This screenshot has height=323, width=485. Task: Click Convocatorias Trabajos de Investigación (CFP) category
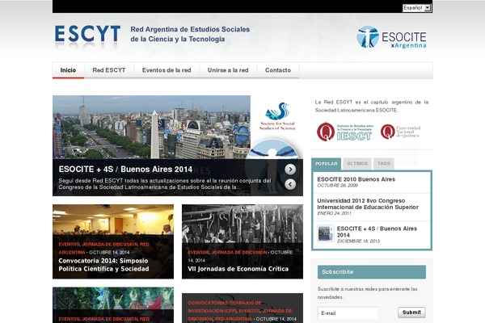(225, 307)
